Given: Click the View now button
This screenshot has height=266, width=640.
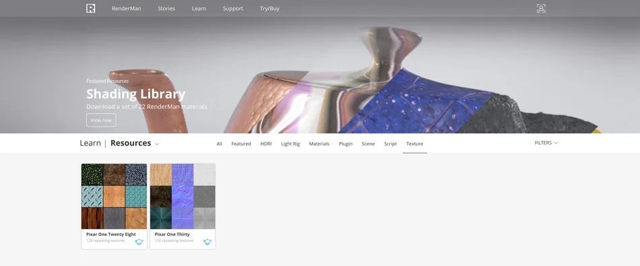Looking at the screenshot, I should click(x=101, y=120).
